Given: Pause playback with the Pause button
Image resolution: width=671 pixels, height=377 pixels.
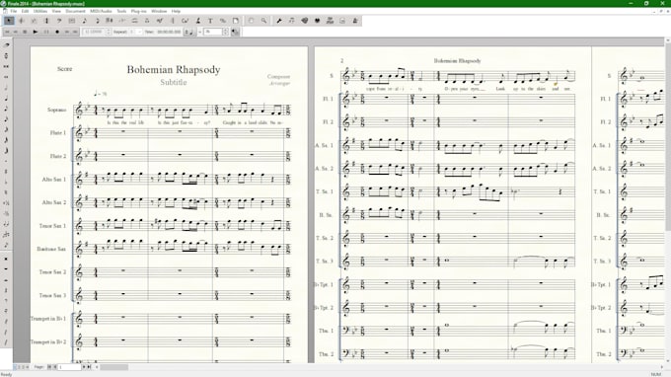Looking at the screenshot, I should click(46, 32).
